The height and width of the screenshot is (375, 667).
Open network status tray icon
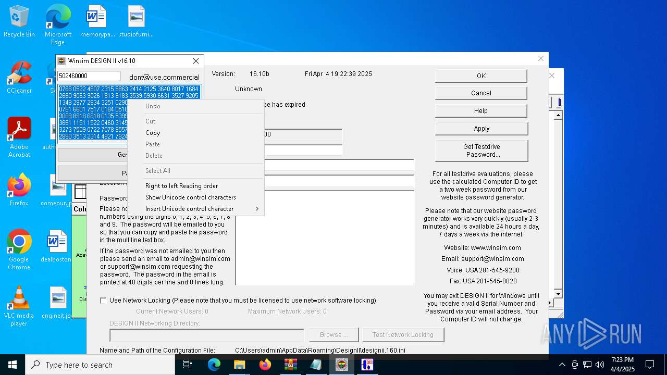[x=587, y=365]
